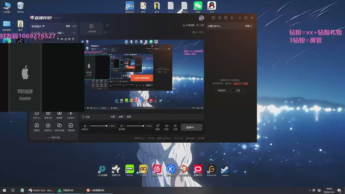Open WeGame desktop shortcut
Viewport: 345px width, 194px height.
[211, 171]
